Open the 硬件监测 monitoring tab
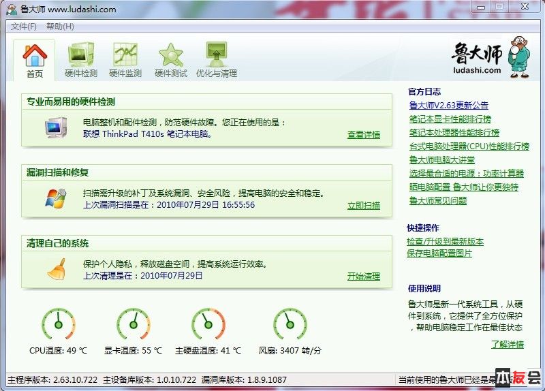The height and width of the screenshot is (391, 545). tap(125, 61)
